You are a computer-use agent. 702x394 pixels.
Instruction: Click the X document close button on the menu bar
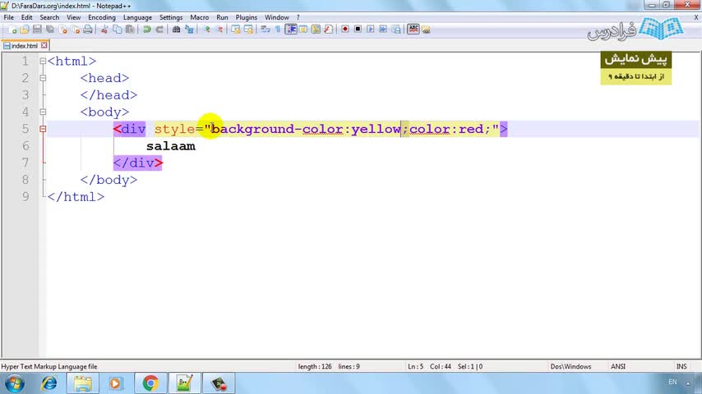(x=696, y=17)
